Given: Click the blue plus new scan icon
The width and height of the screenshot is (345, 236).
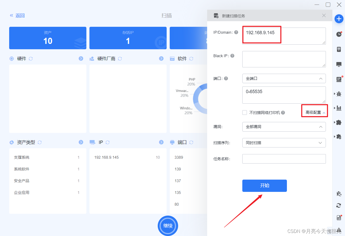Looking at the screenshot, I should pos(339,19).
